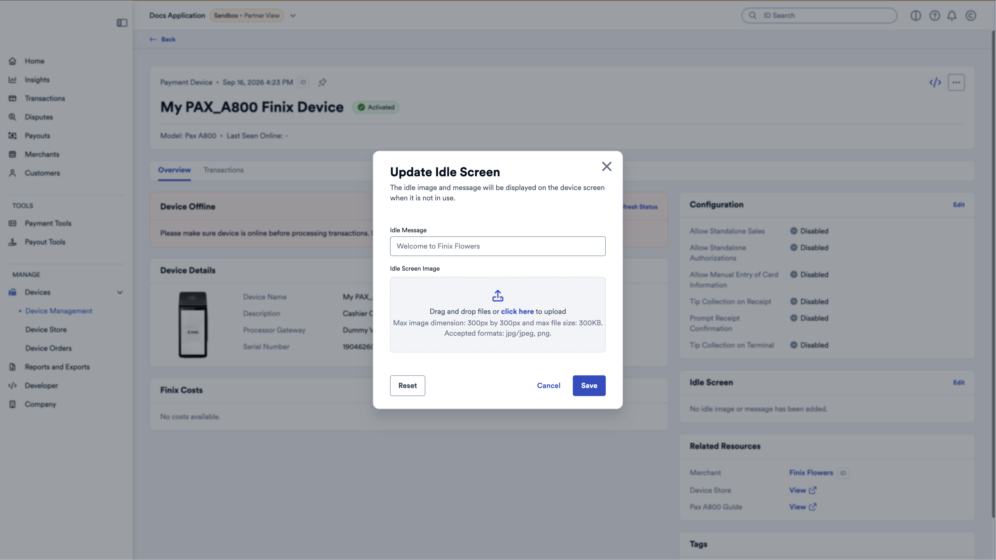Viewport: 996px width, 560px height.
Task: Open the three-dot more actions menu
Action: point(956,82)
